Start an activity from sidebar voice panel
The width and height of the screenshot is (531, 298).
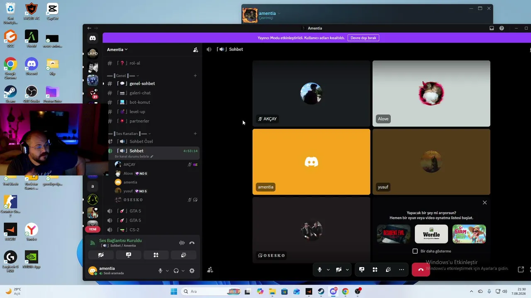pyautogui.click(x=156, y=255)
